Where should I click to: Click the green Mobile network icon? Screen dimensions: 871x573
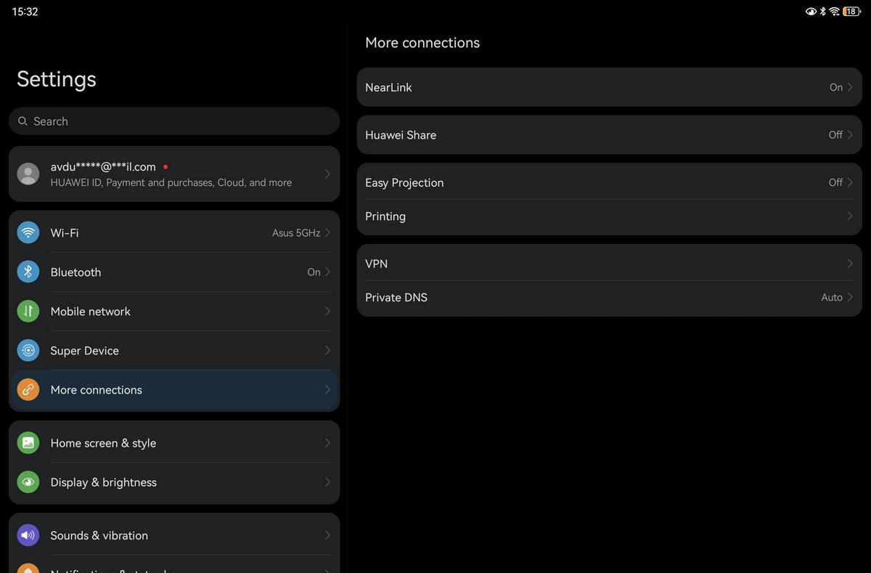[x=28, y=312]
